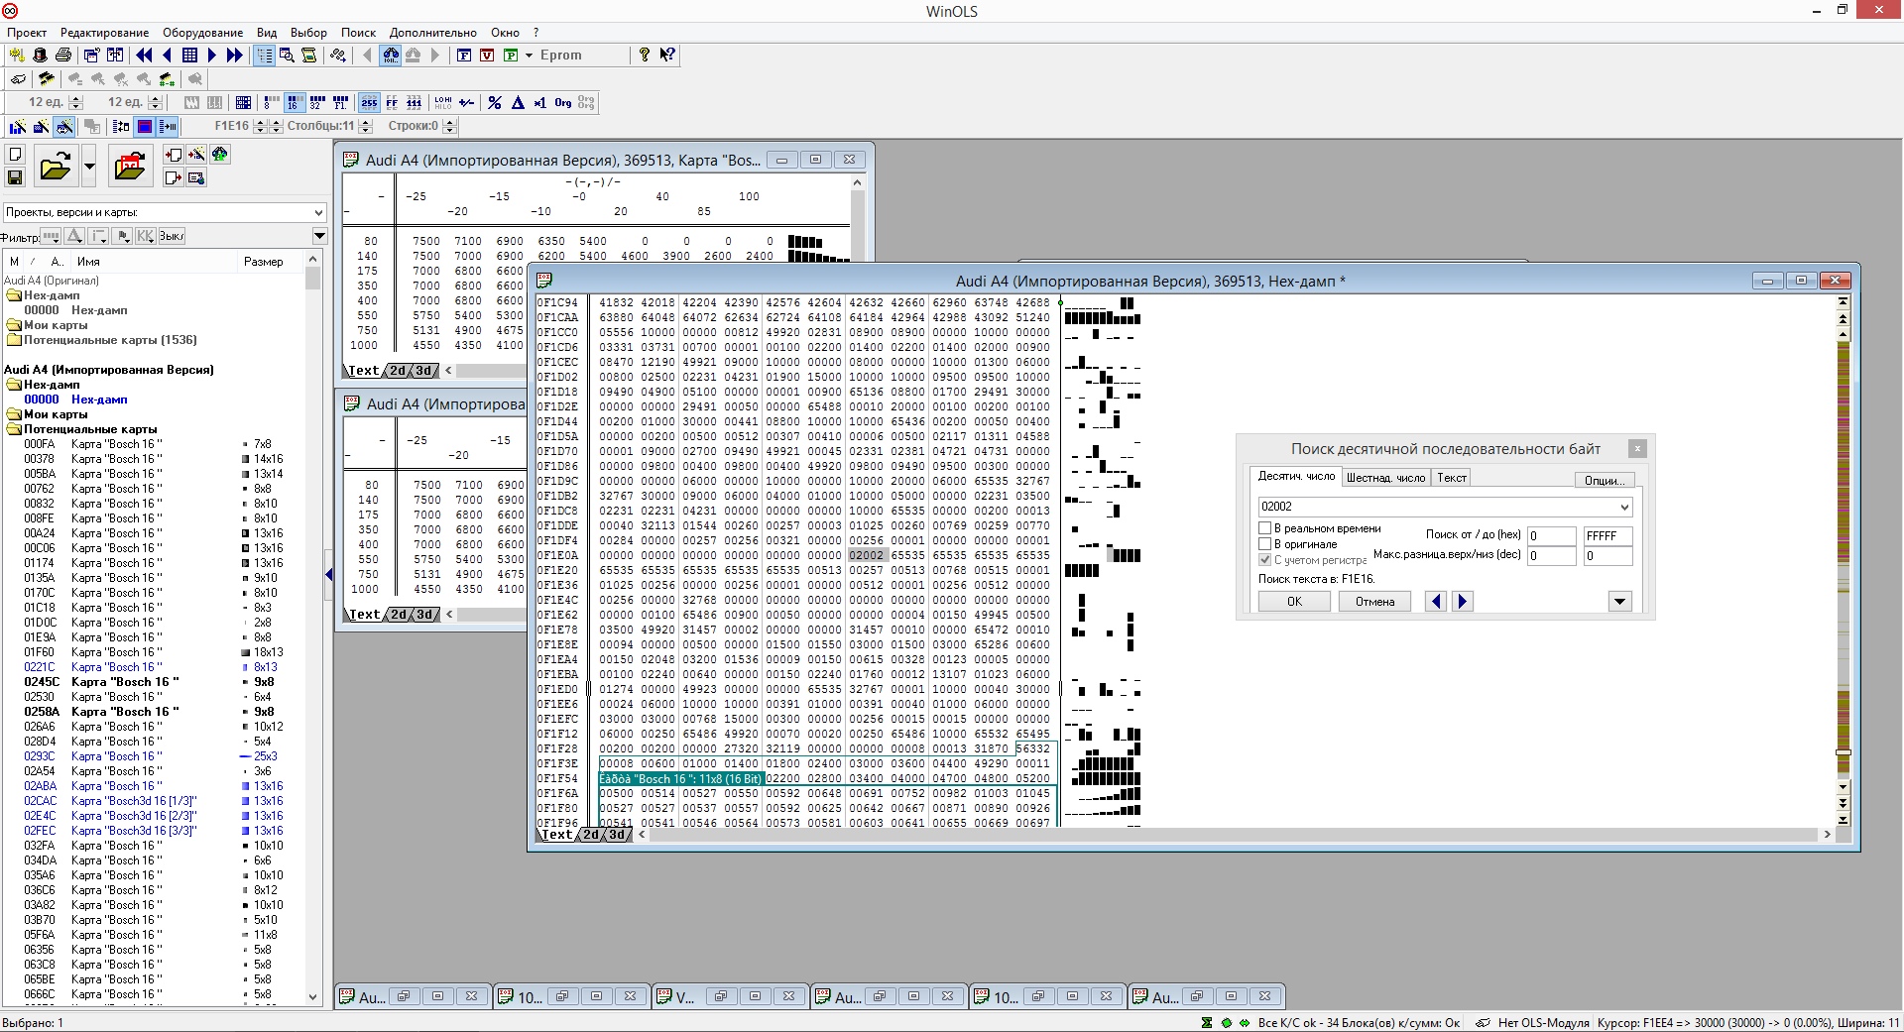Click the printer icon in the toolbar

[x=63, y=56]
